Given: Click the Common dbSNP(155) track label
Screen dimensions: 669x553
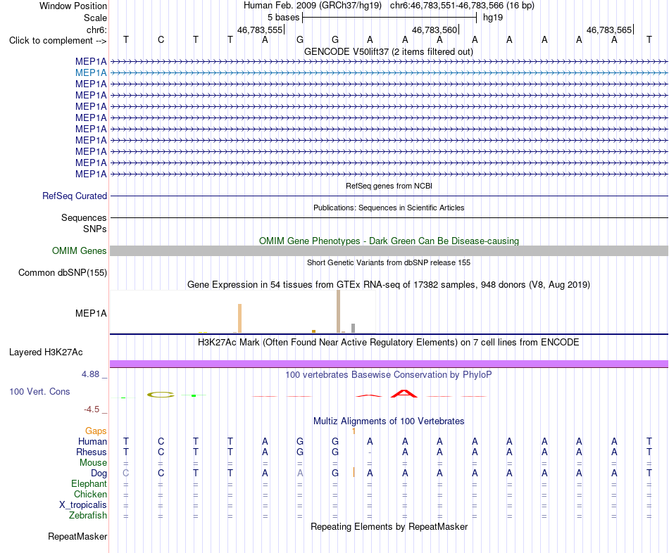Looking at the screenshot, I should click(63, 273).
